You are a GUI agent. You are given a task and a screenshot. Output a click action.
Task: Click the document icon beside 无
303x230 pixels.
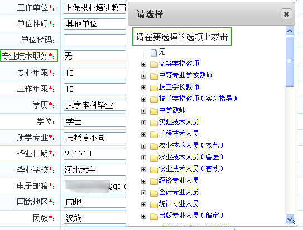tap(153, 52)
